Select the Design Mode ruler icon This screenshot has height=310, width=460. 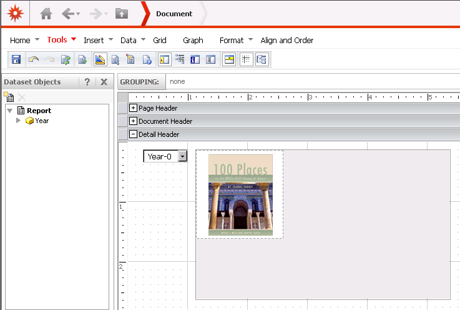[100, 60]
